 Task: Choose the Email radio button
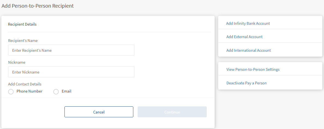pos(56,92)
